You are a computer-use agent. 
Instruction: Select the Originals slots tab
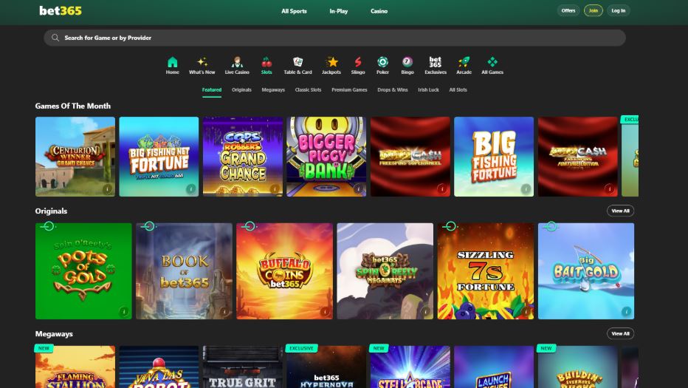(x=241, y=89)
